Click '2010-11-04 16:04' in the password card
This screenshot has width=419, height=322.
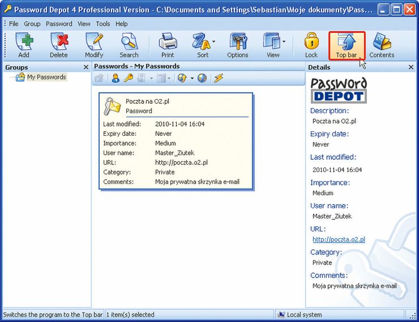click(x=180, y=124)
